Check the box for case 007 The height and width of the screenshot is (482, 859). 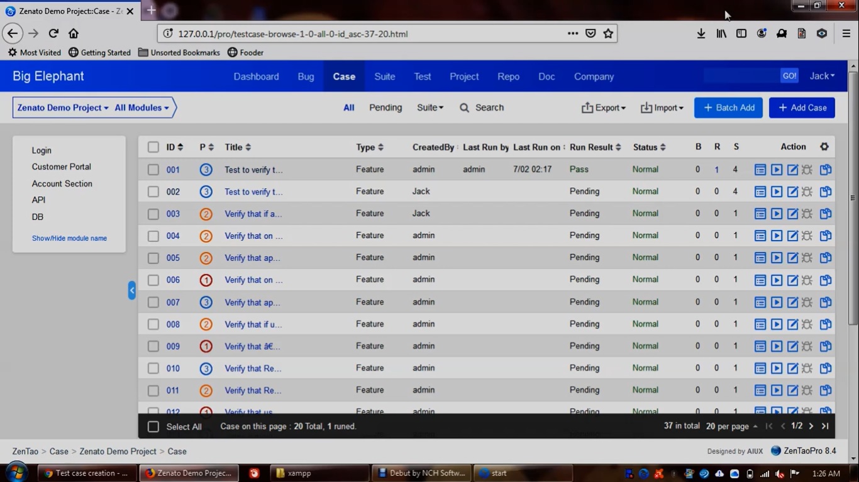[153, 302]
